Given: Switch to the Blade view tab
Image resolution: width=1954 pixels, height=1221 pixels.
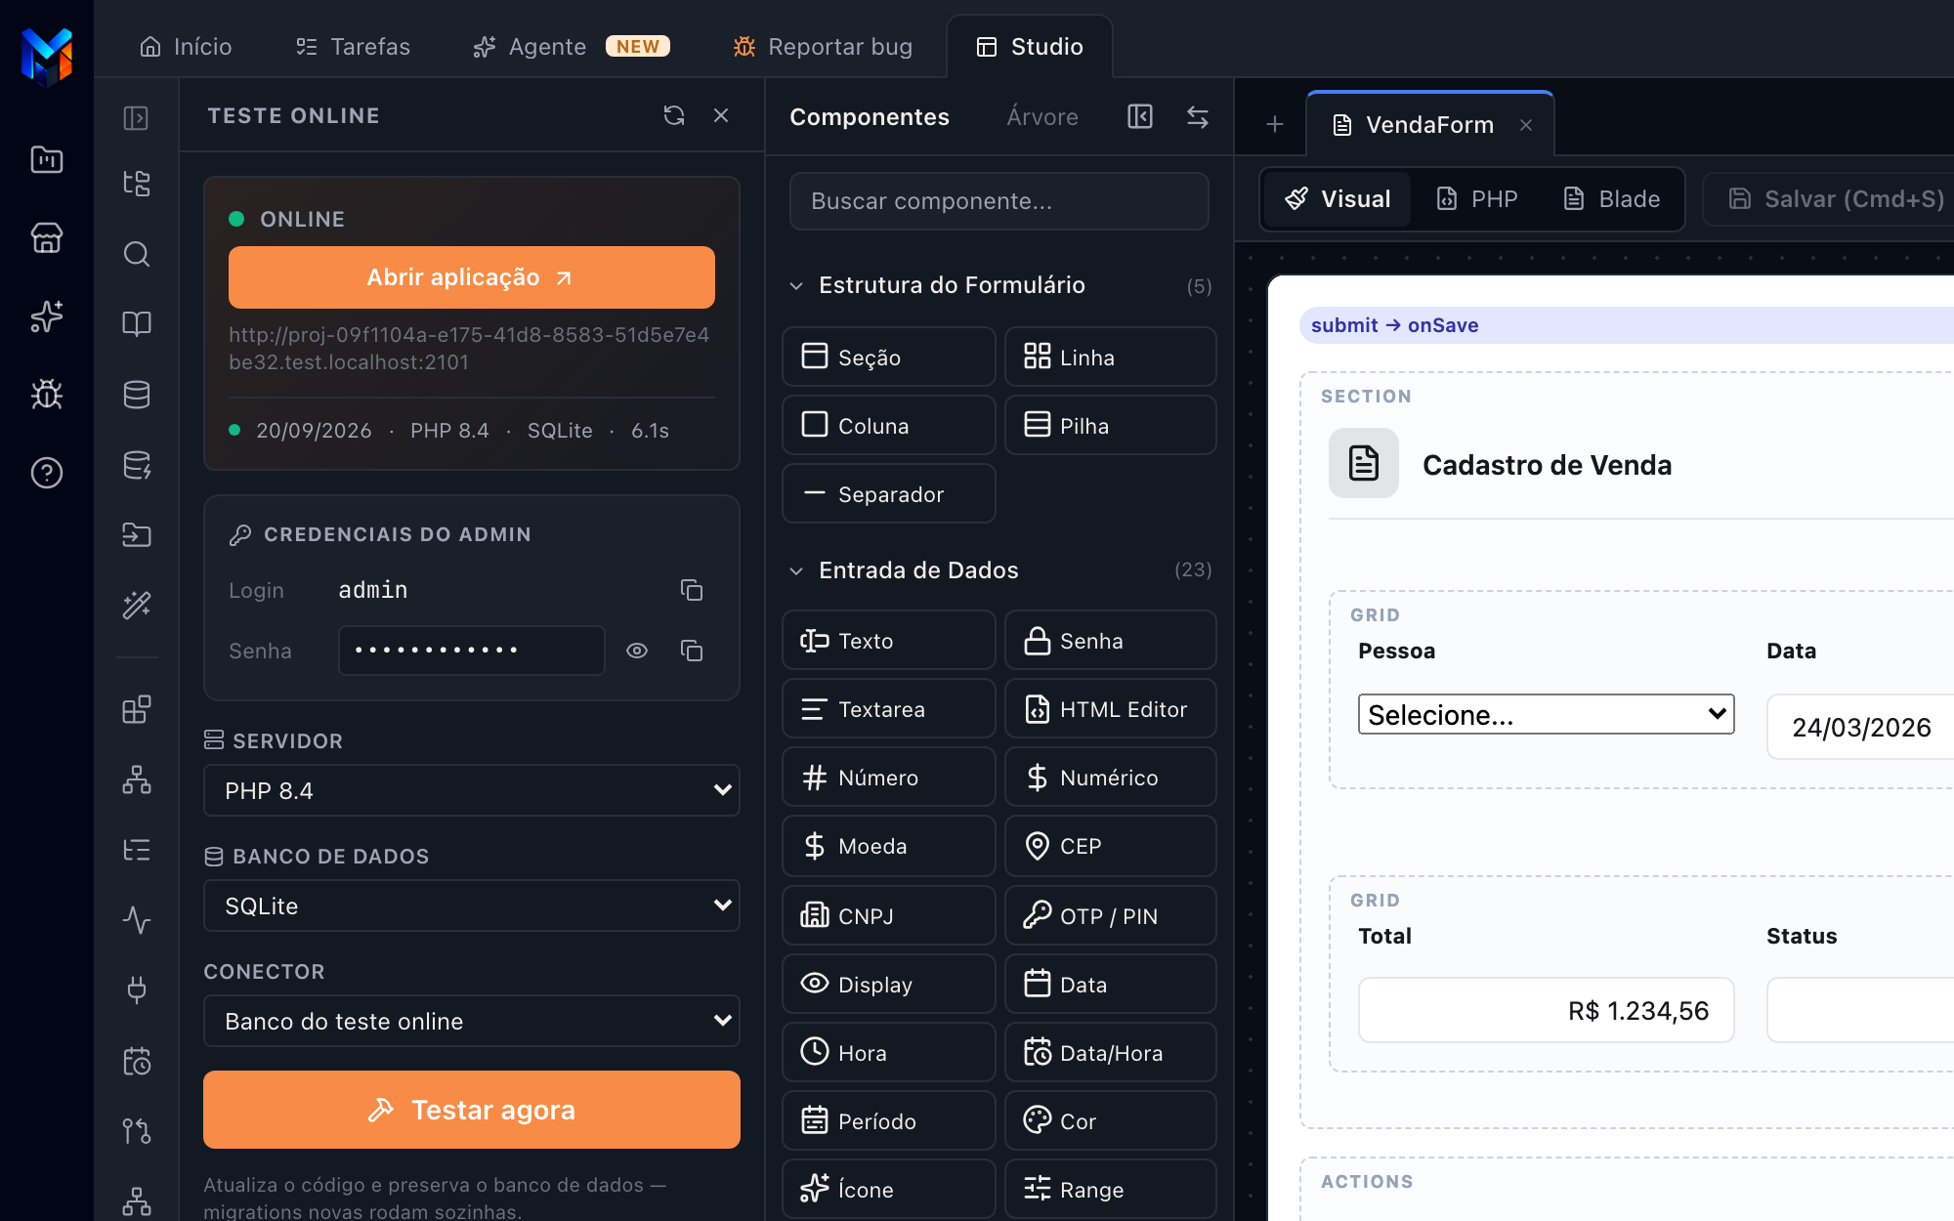Looking at the screenshot, I should [1612, 199].
